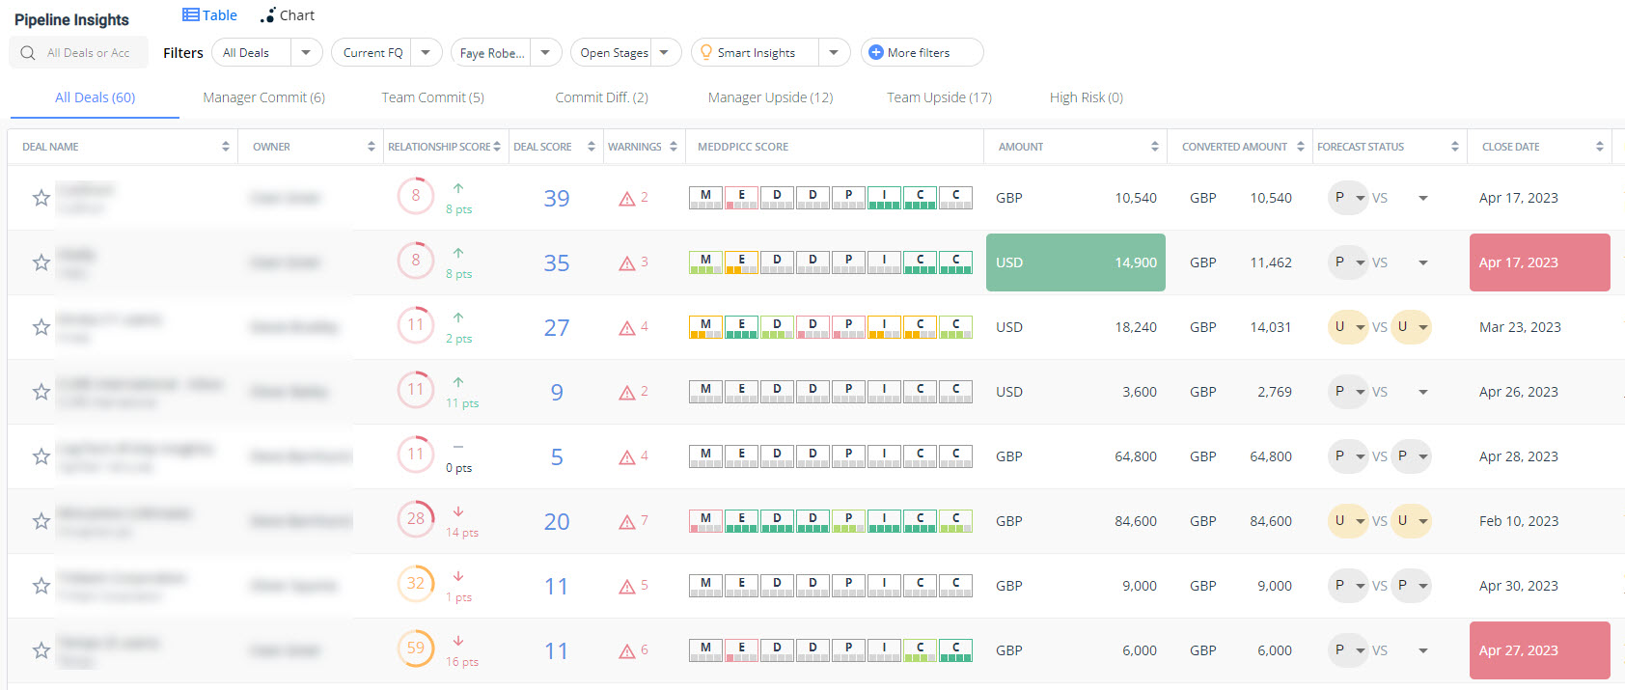This screenshot has height=690, width=1625.
Task: Star the deal with score 9
Action: [41, 392]
